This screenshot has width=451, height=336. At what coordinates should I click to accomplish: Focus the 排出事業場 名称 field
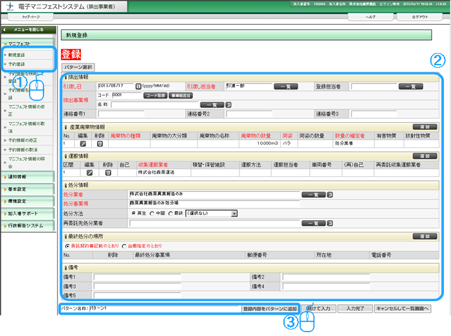155,105
